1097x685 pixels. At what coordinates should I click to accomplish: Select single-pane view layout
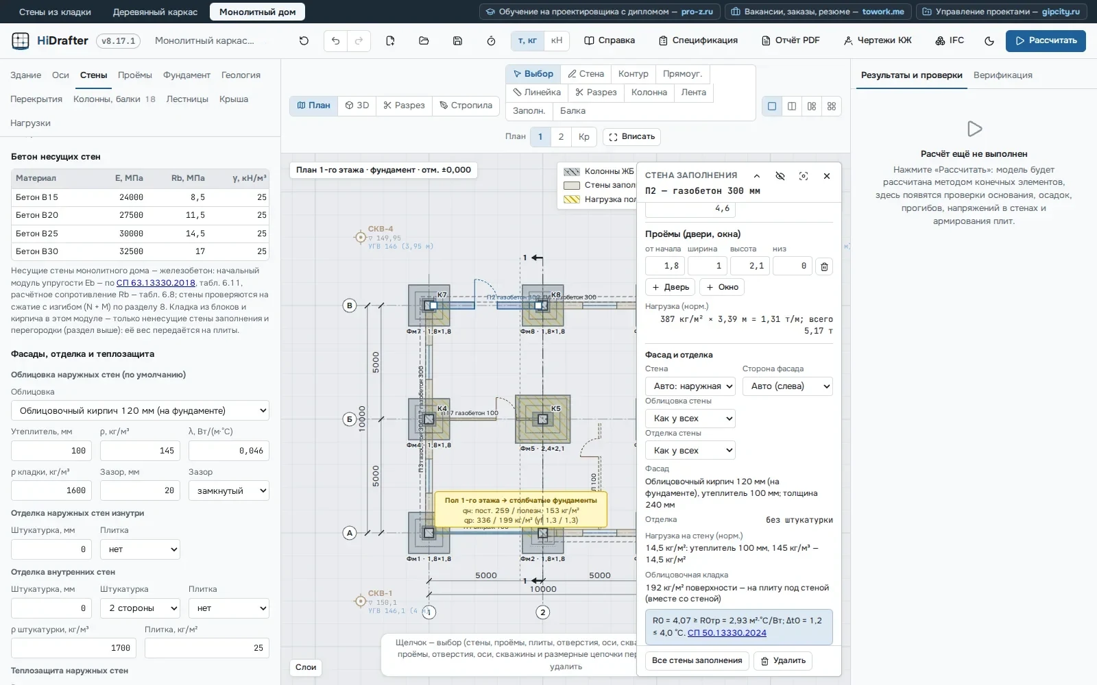click(x=772, y=106)
